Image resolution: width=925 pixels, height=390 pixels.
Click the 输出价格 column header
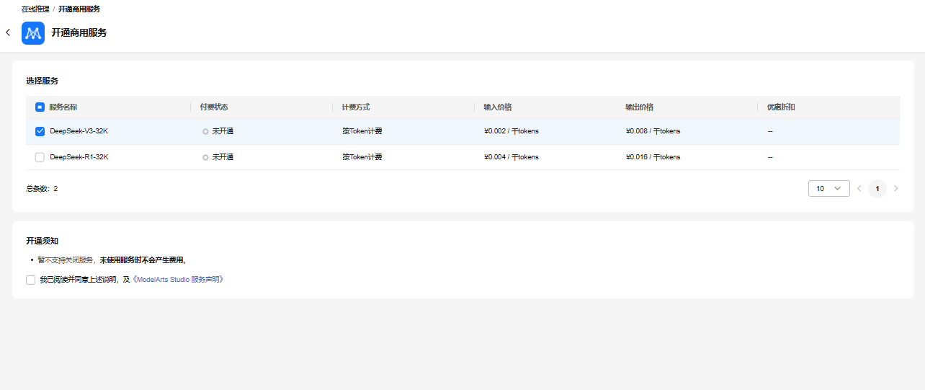click(640, 107)
